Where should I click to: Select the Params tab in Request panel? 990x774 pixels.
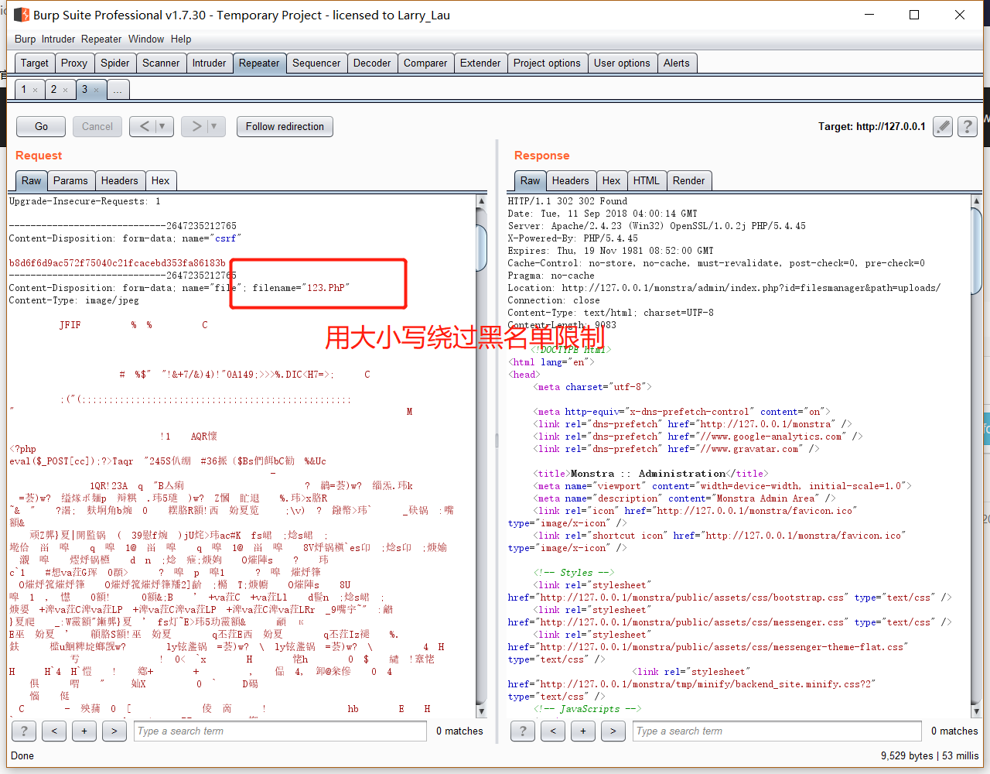70,180
